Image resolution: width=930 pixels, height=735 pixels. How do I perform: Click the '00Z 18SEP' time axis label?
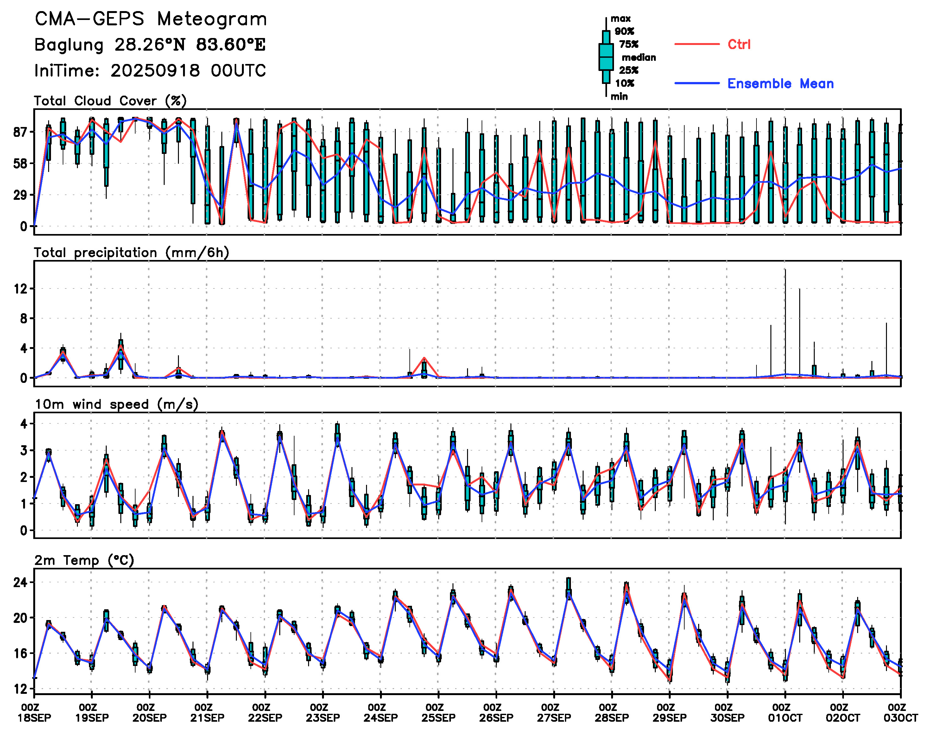coord(34,713)
